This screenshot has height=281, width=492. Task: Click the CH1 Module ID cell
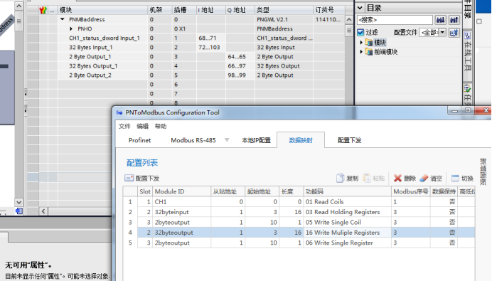(181, 202)
